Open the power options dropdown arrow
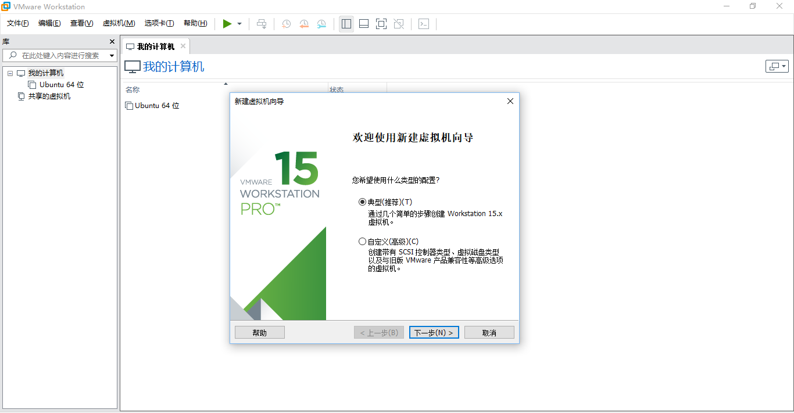Image resolution: width=794 pixels, height=413 pixels. [239, 24]
